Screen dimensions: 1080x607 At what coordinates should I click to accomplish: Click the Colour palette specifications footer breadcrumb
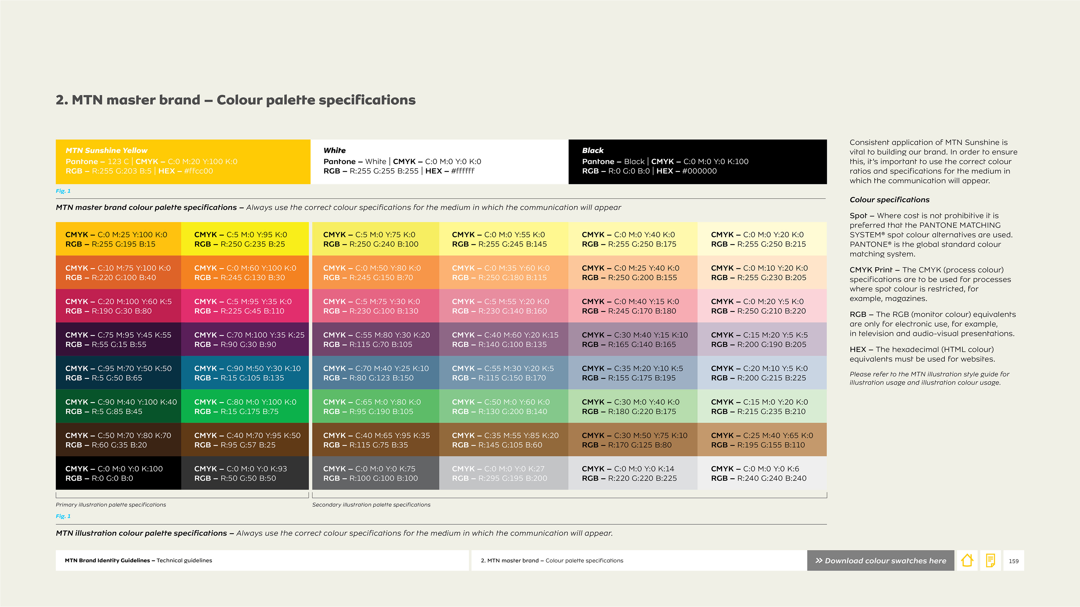(x=552, y=561)
